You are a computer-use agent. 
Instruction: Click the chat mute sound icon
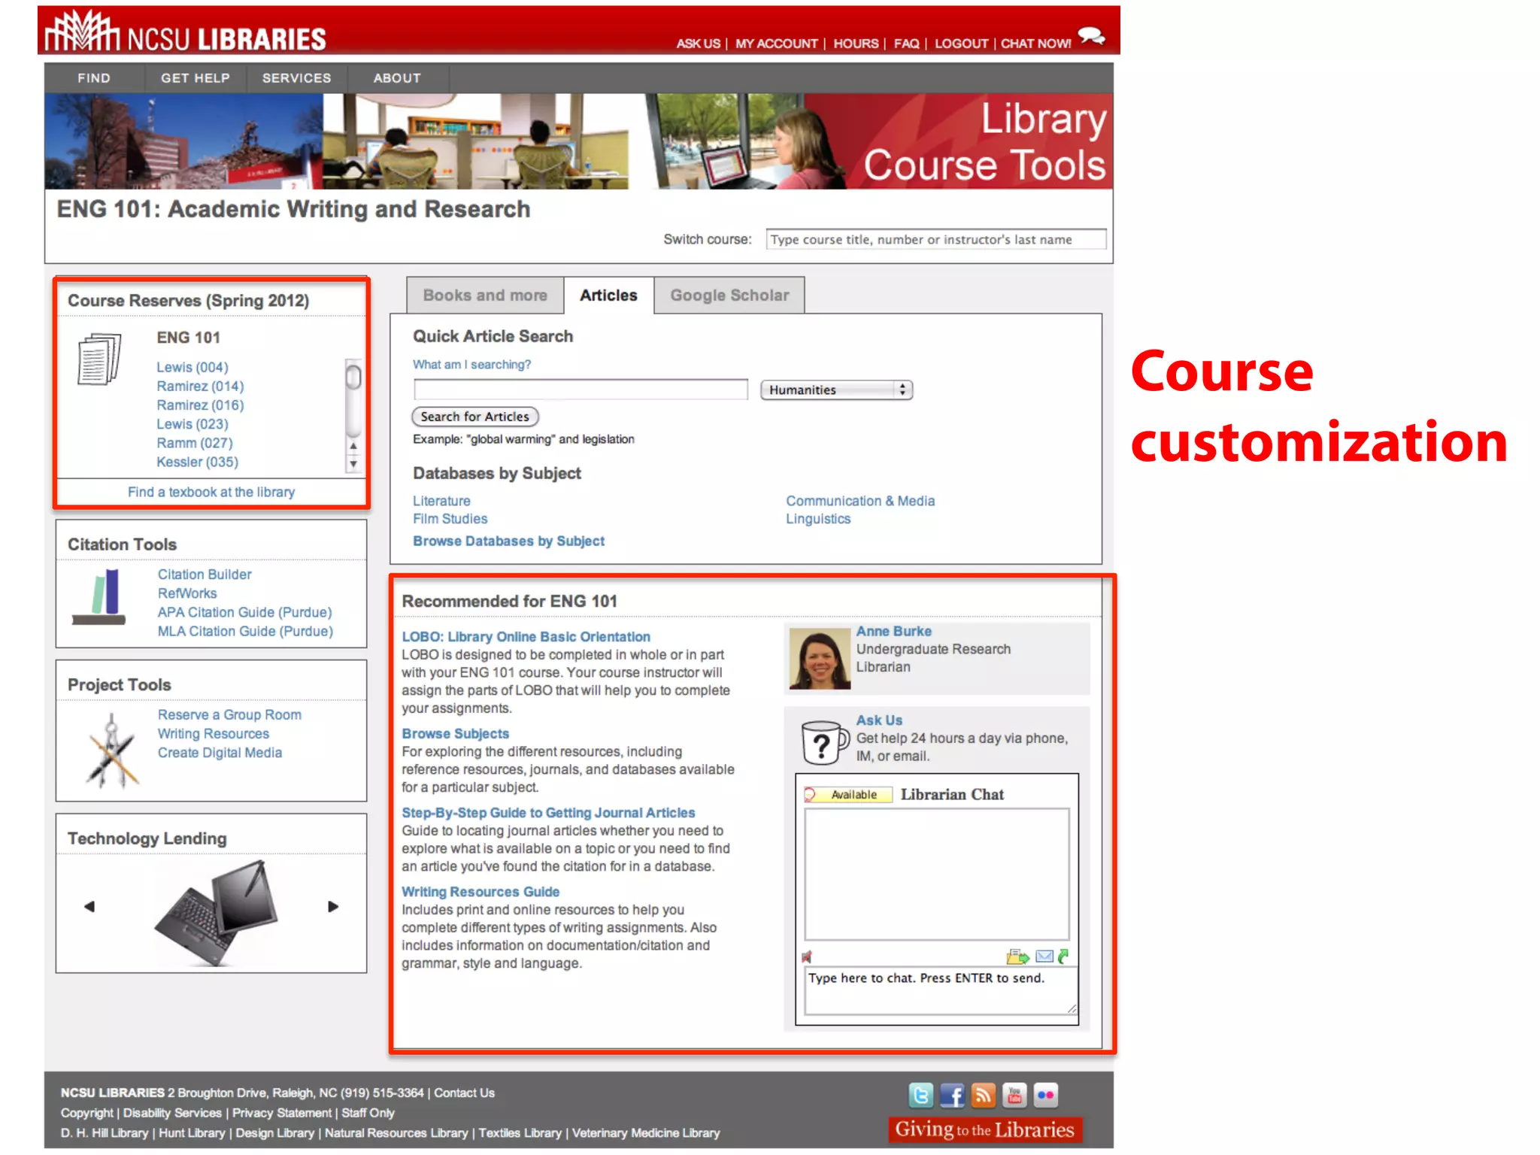tap(807, 956)
